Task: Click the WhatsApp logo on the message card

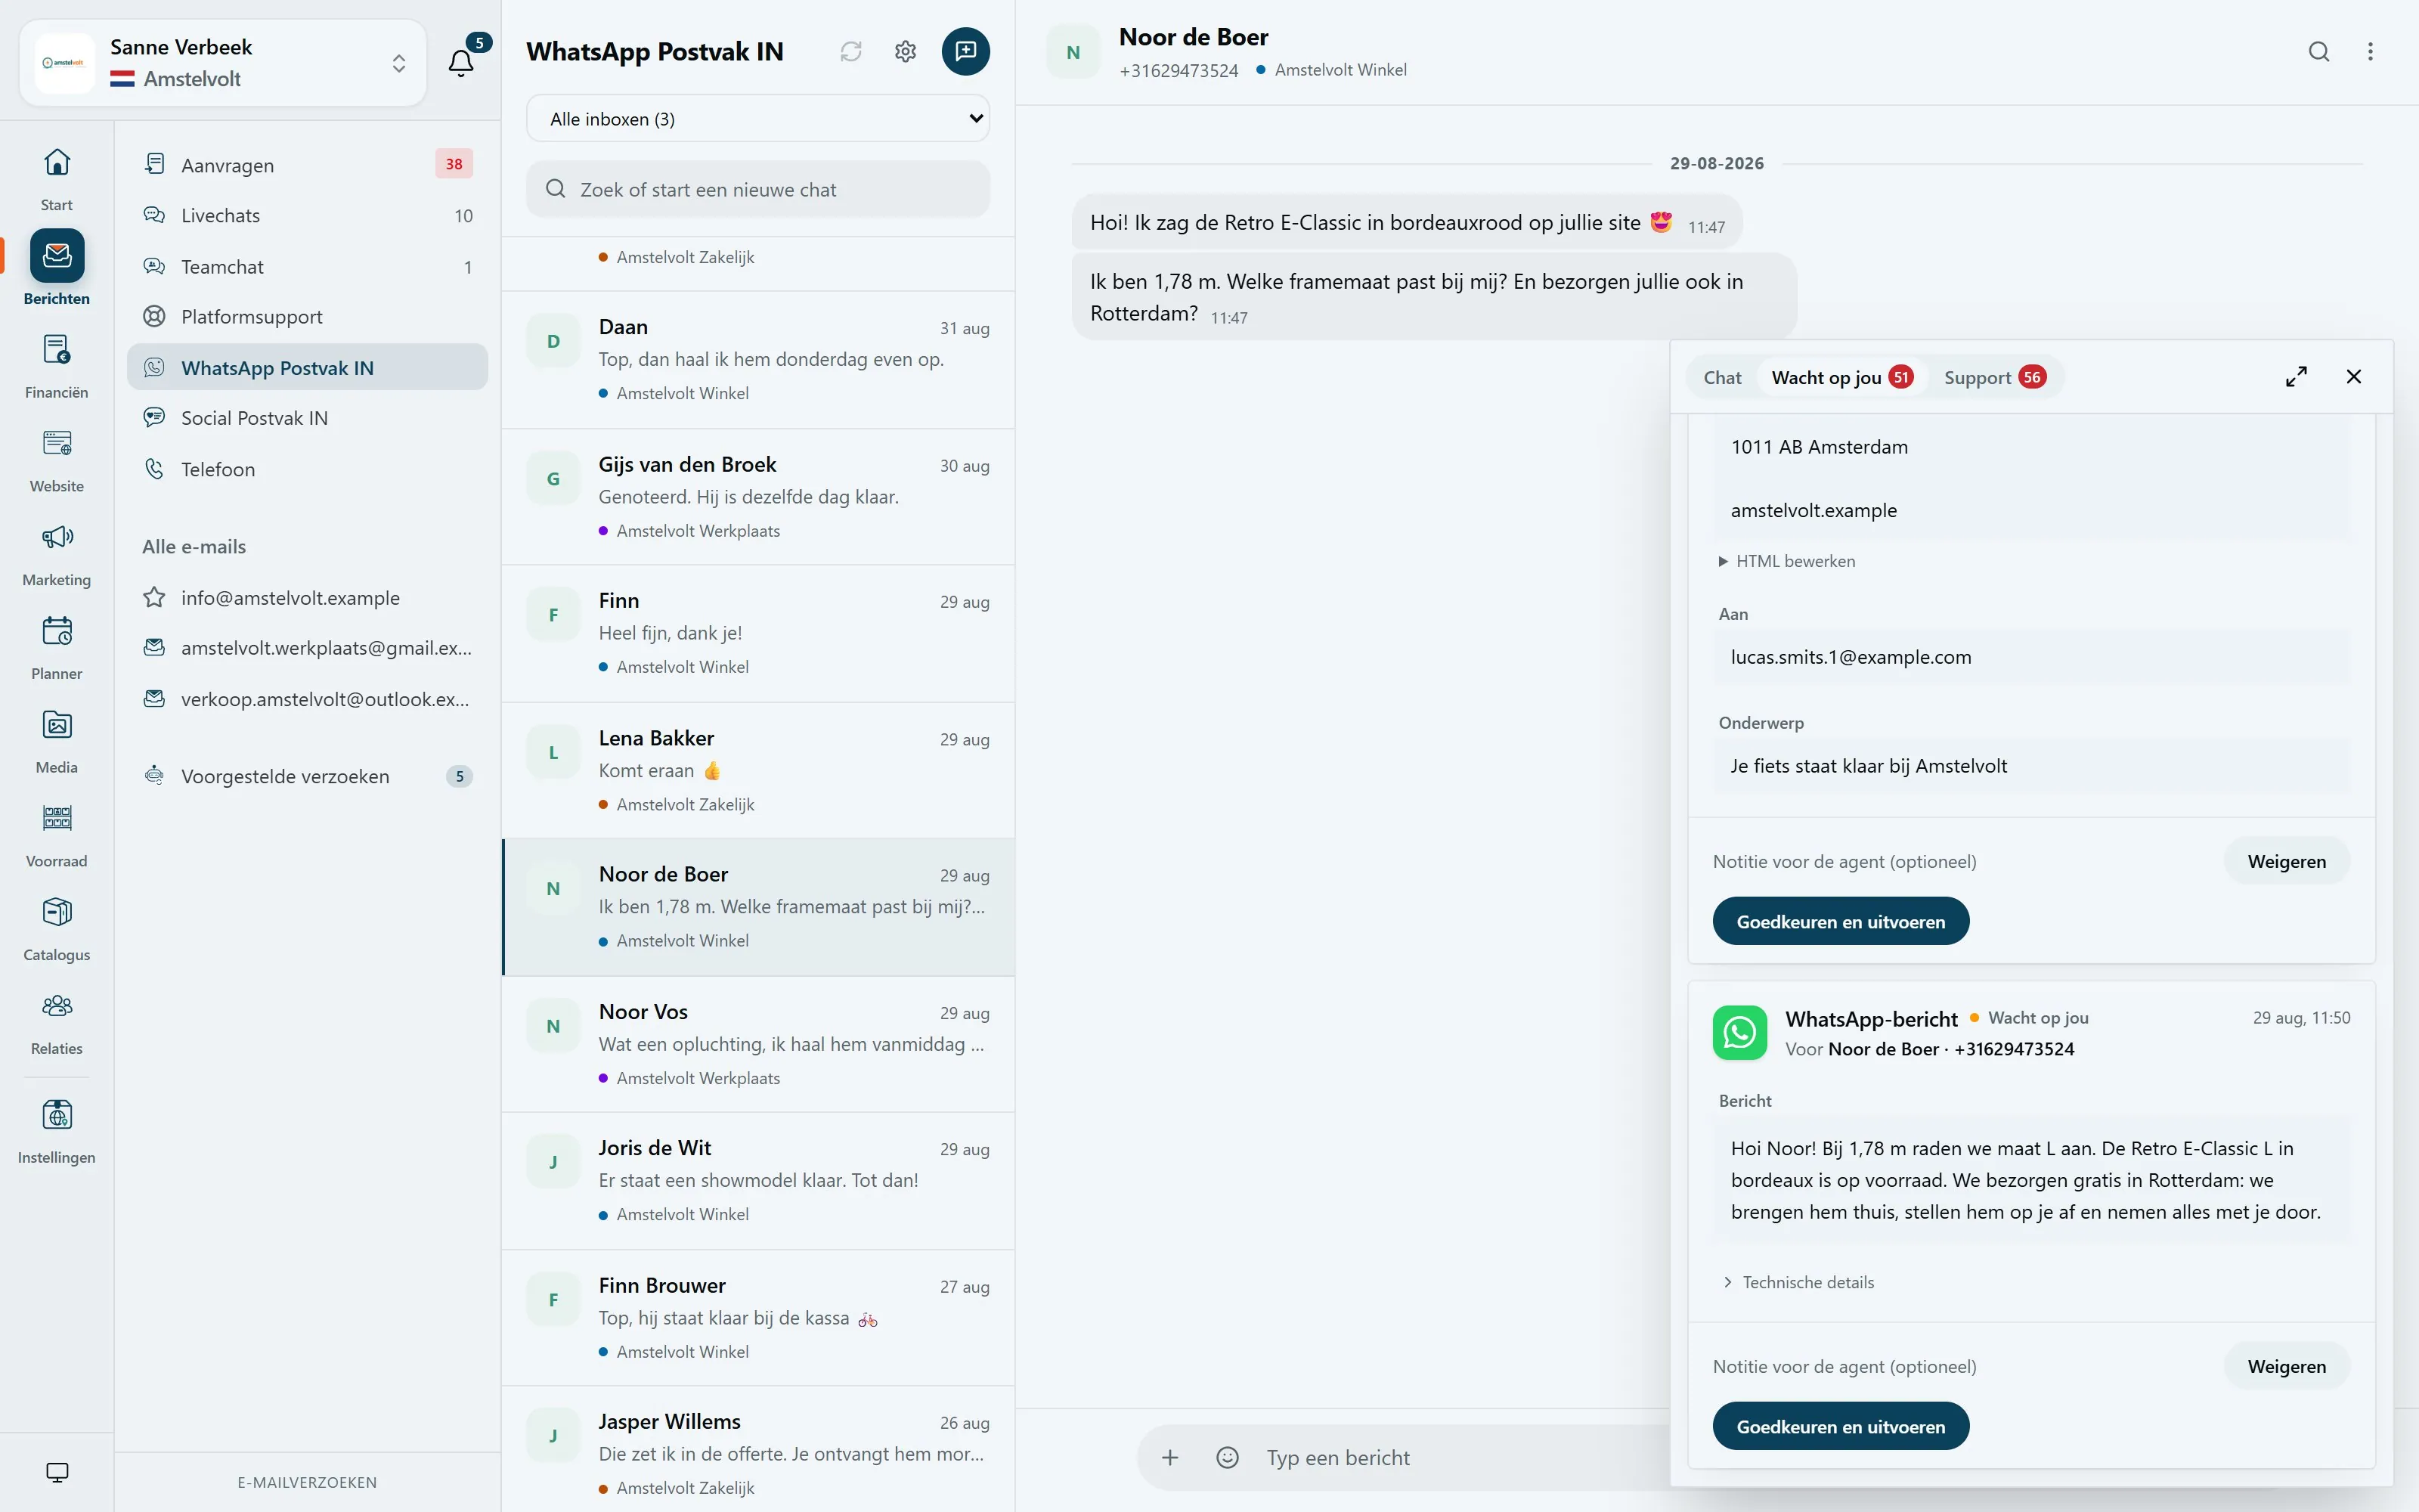Action: 1740,1032
